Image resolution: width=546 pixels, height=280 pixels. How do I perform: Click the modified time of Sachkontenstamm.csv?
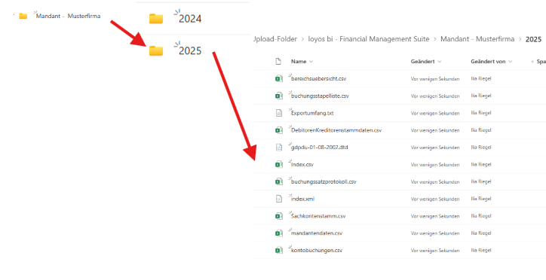pyautogui.click(x=435, y=216)
